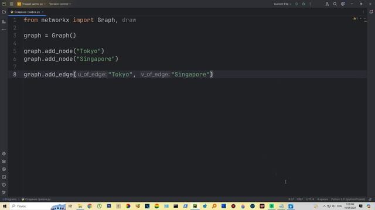Go to previous highlighted problem arrow
Image resolution: width=375 pixels, height=210 pixels.
(361, 19)
